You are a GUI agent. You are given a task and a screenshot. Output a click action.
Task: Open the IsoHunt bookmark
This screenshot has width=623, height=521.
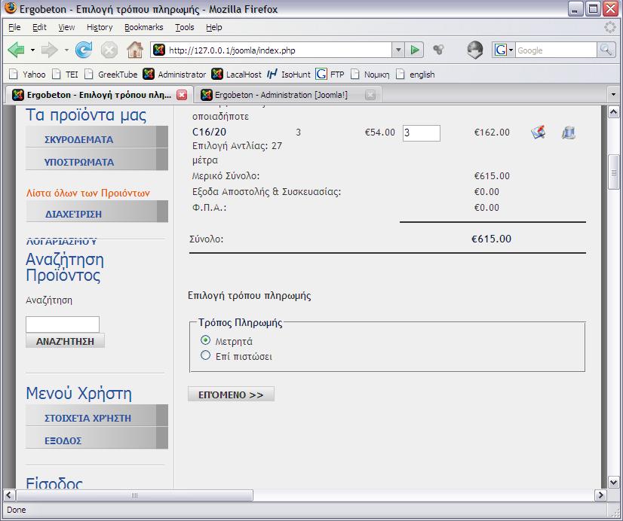pyautogui.click(x=289, y=75)
